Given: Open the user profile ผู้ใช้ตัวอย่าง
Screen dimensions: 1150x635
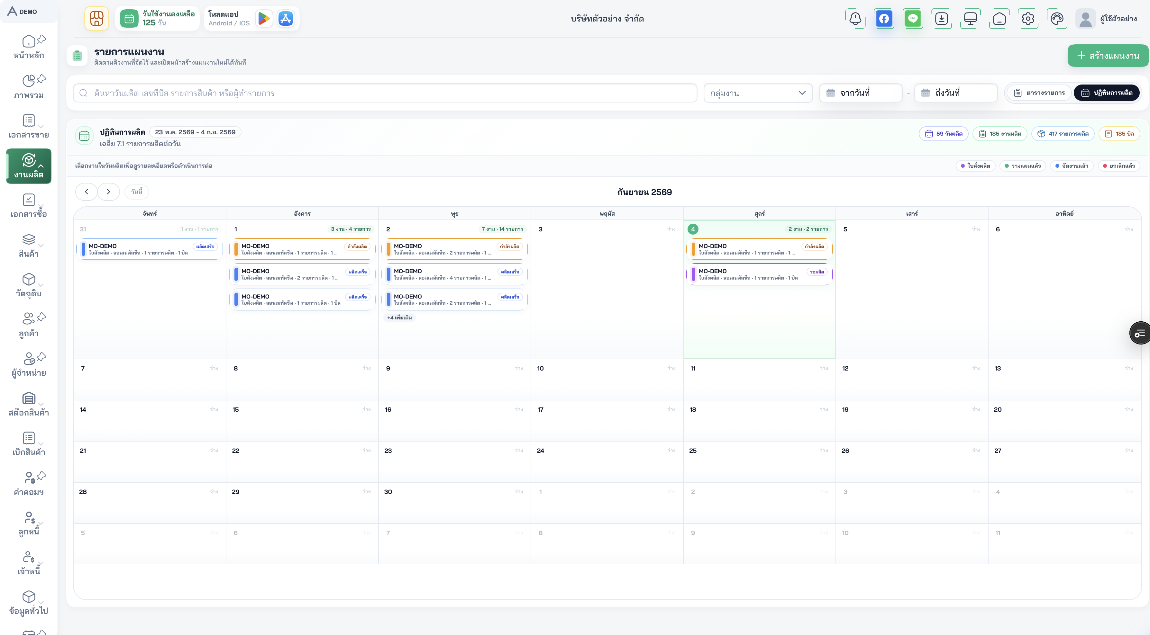Looking at the screenshot, I should click(x=1106, y=19).
